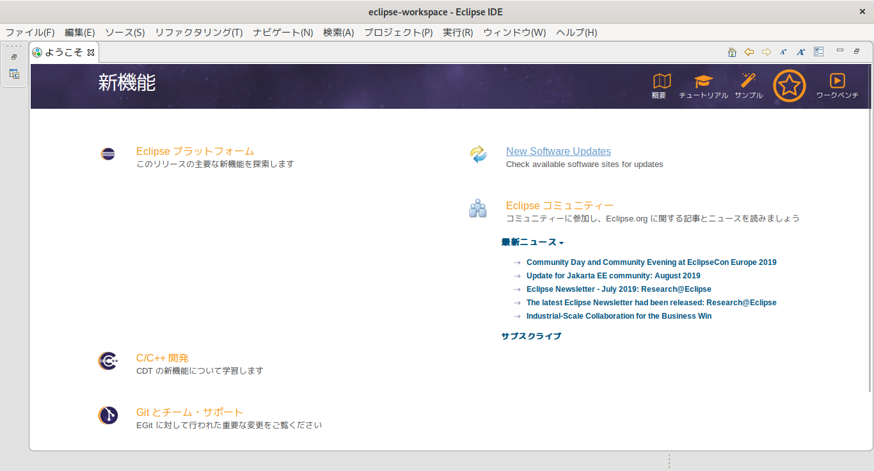Open the サンプル magic wand icon

coord(749,81)
